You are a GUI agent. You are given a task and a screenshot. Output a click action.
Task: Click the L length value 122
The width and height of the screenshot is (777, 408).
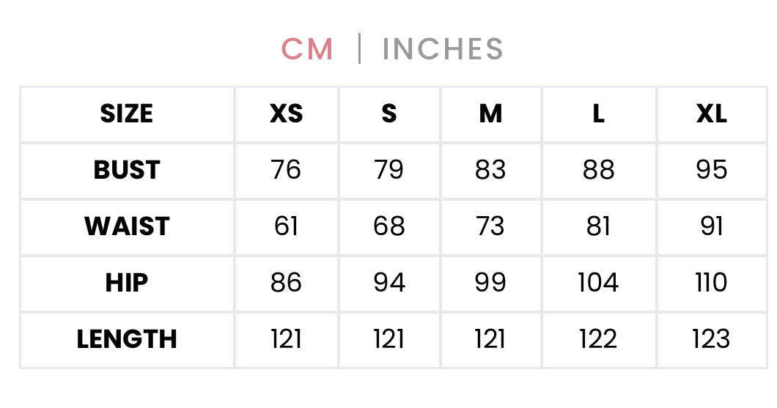click(599, 339)
